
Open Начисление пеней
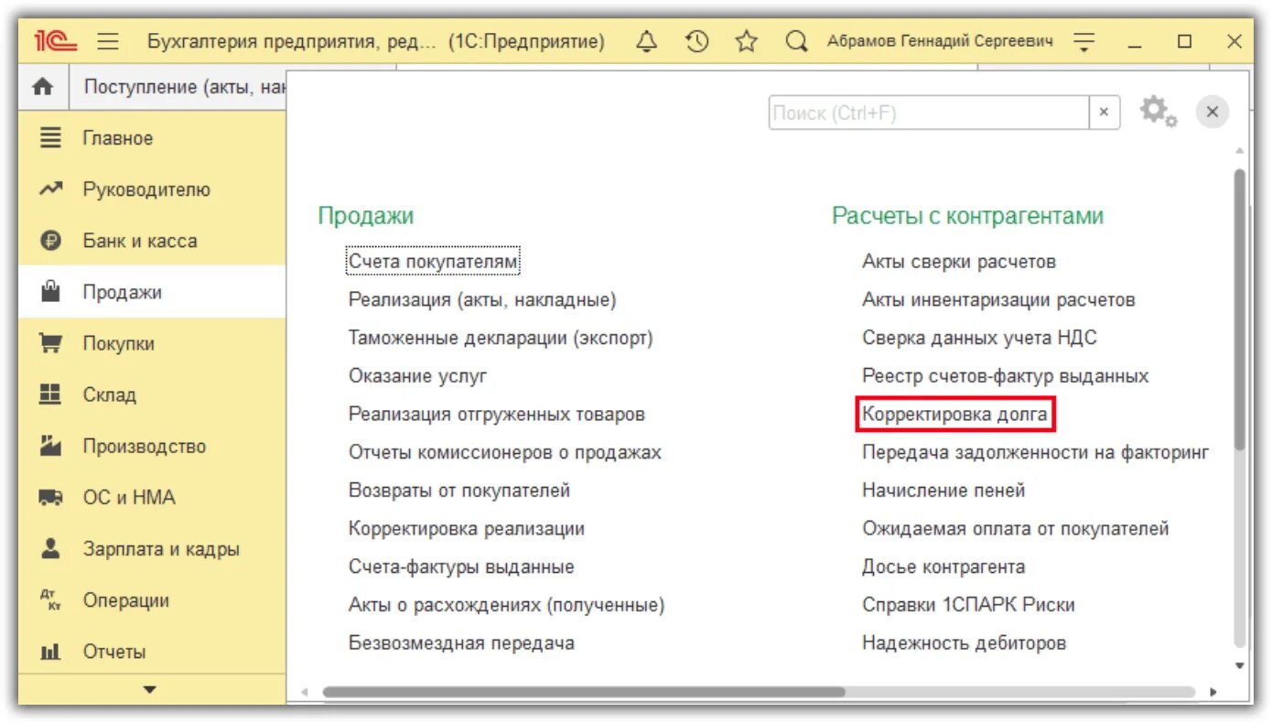tap(943, 491)
